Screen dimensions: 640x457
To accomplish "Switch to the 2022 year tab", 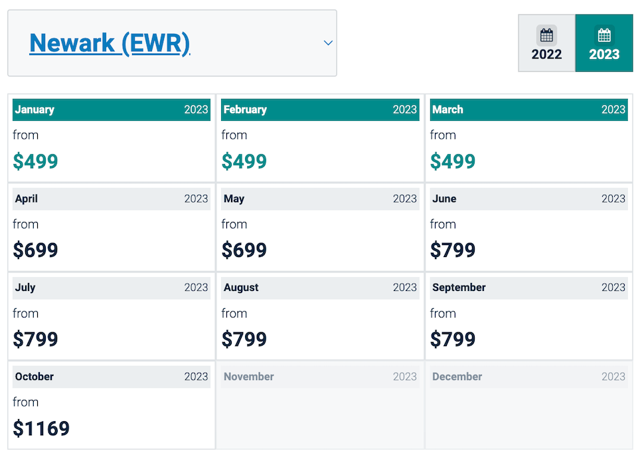I will (x=547, y=43).
